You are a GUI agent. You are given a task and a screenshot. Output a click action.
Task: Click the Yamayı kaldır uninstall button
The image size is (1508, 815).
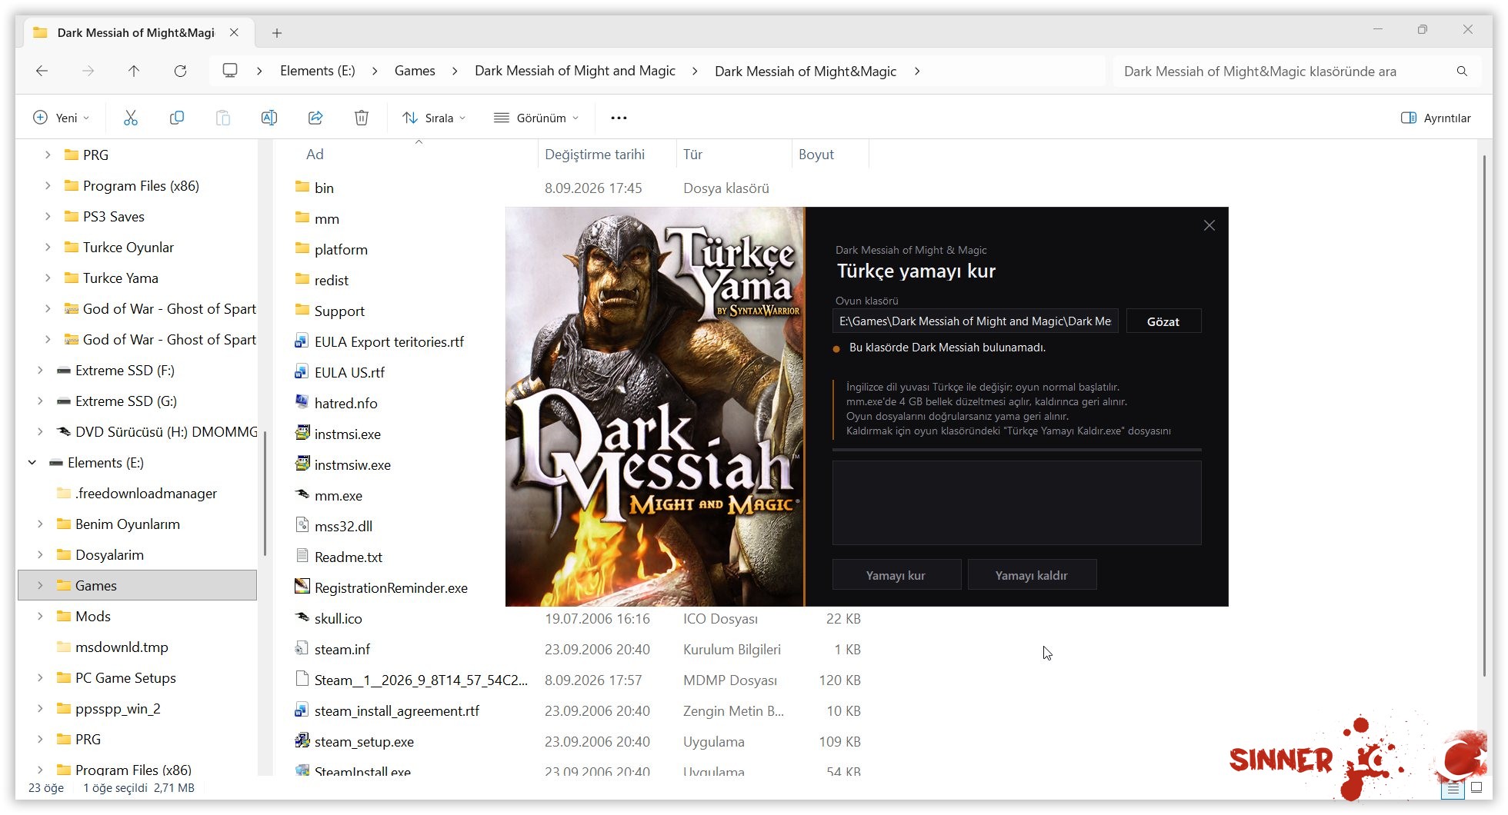coord(1032,575)
